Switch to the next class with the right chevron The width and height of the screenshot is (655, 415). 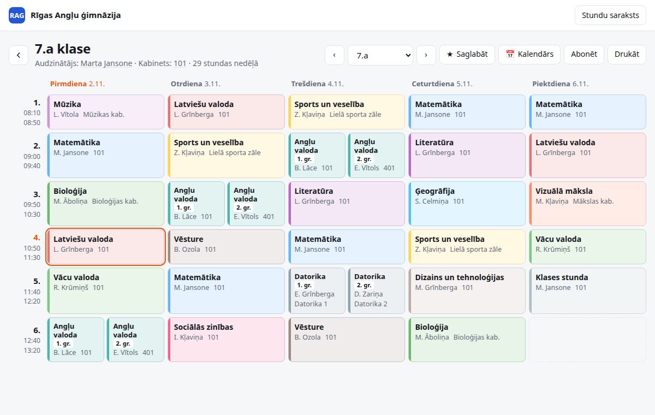426,55
